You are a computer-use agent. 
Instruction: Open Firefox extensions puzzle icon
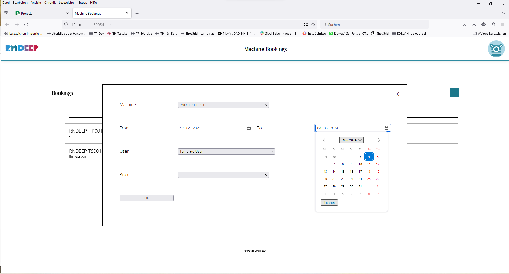(493, 25)
